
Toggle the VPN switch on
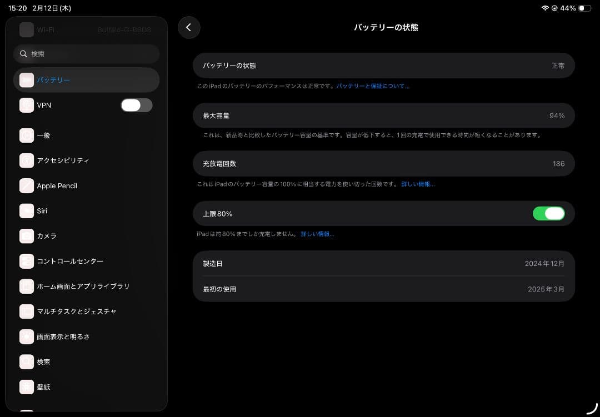(136, 105)
